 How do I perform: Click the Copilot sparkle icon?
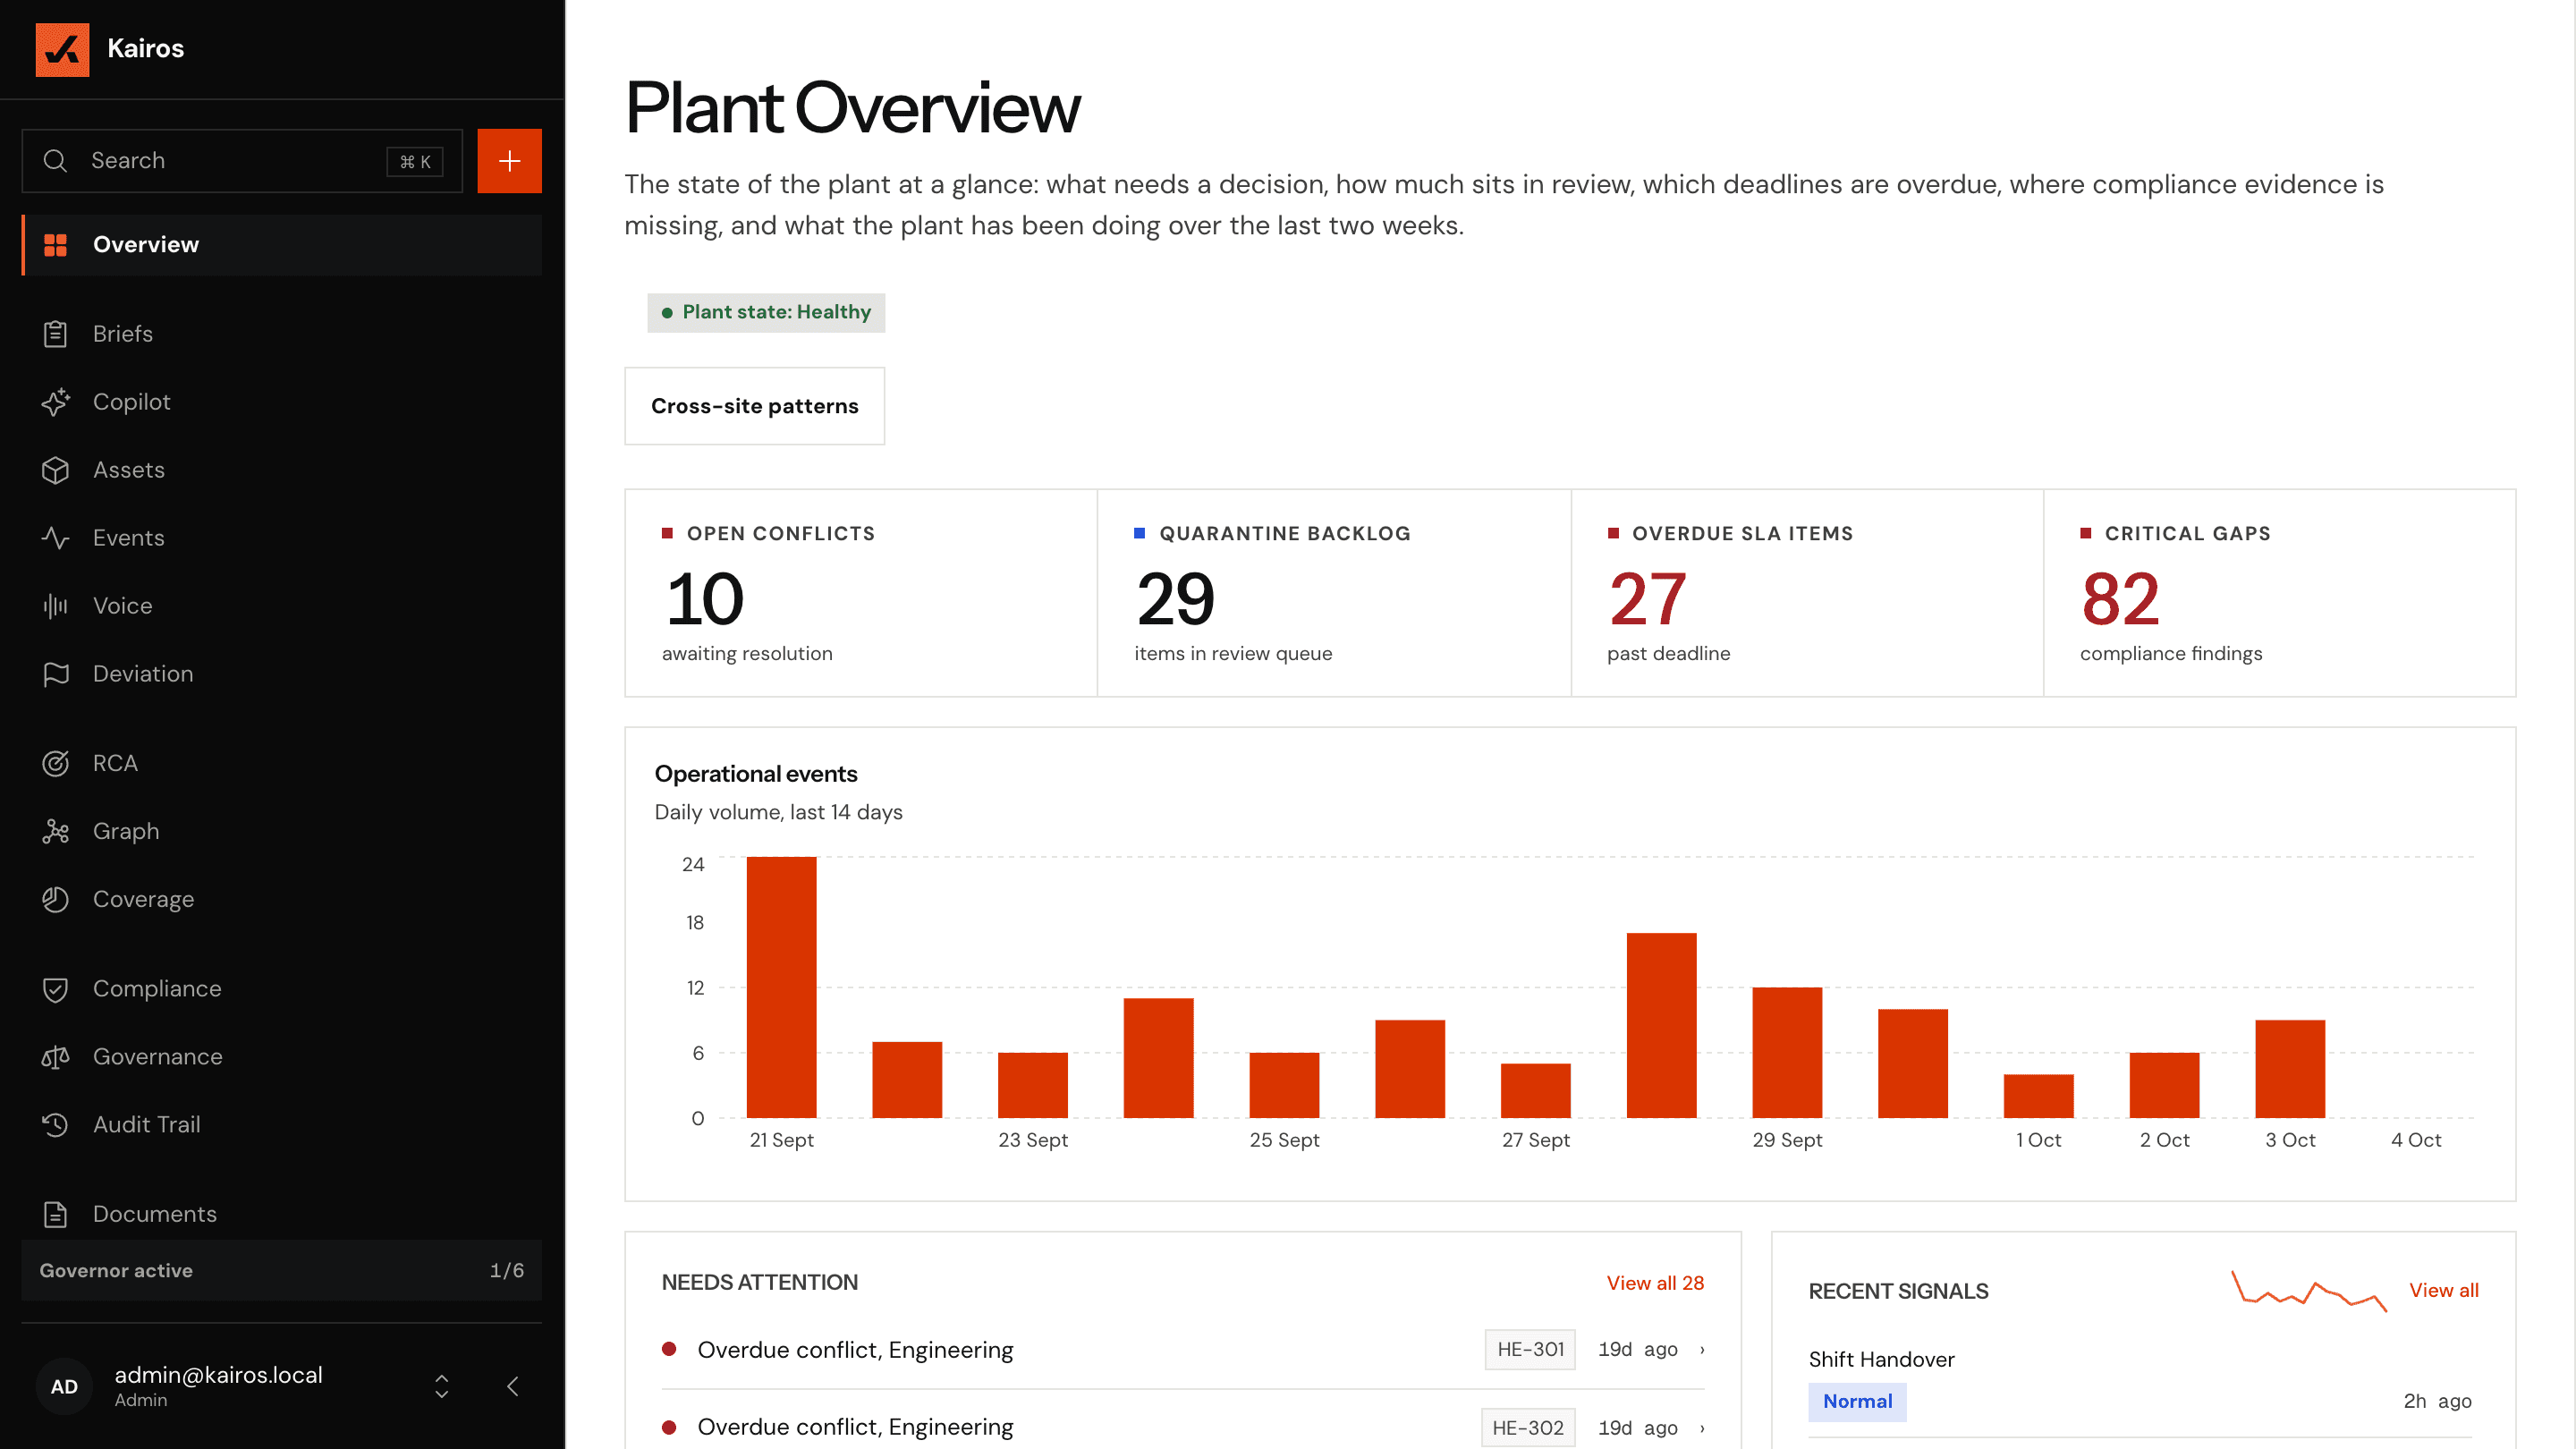coord(56,402)
